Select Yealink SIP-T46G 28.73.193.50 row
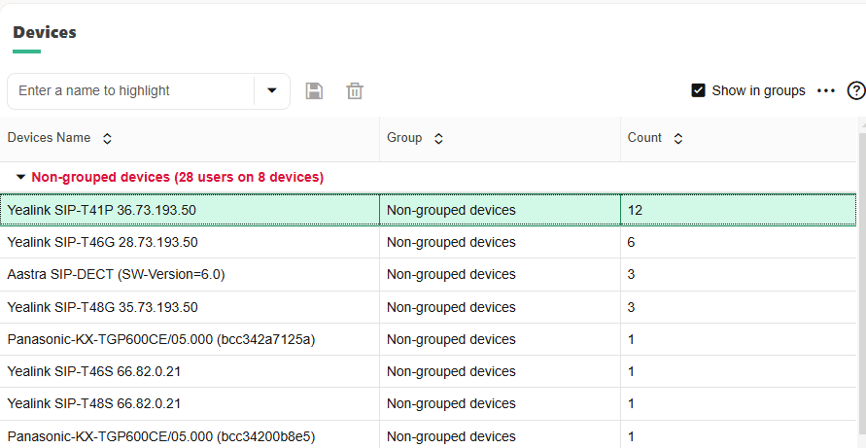Screen dimensions: 866x448 click(428, 242)
